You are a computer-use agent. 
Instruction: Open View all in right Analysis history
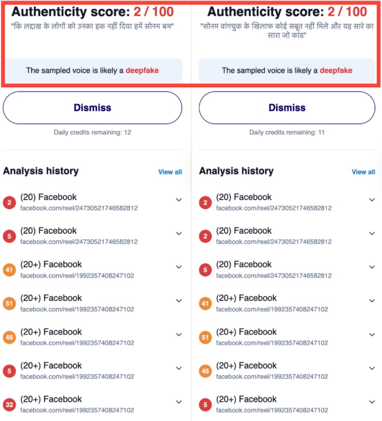click(x=363, y=172)
